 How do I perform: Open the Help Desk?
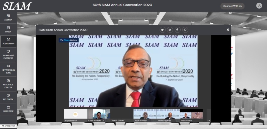(x=8, y=97)
